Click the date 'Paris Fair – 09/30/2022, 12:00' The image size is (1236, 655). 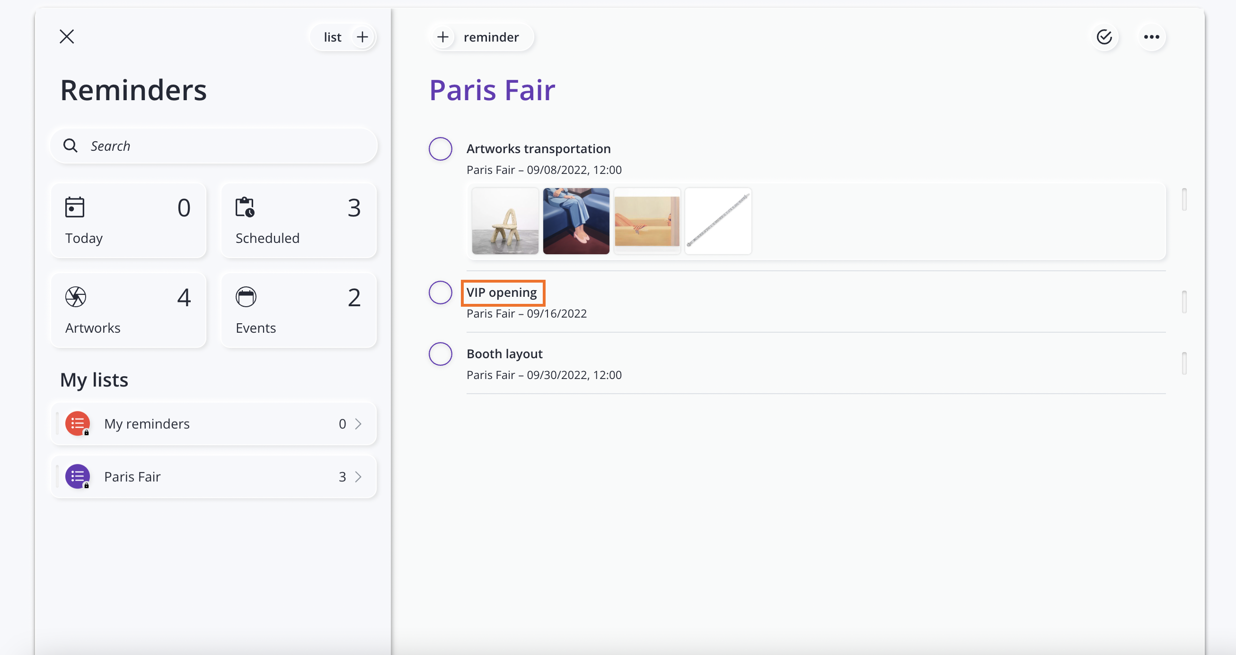tap(544, 375)
